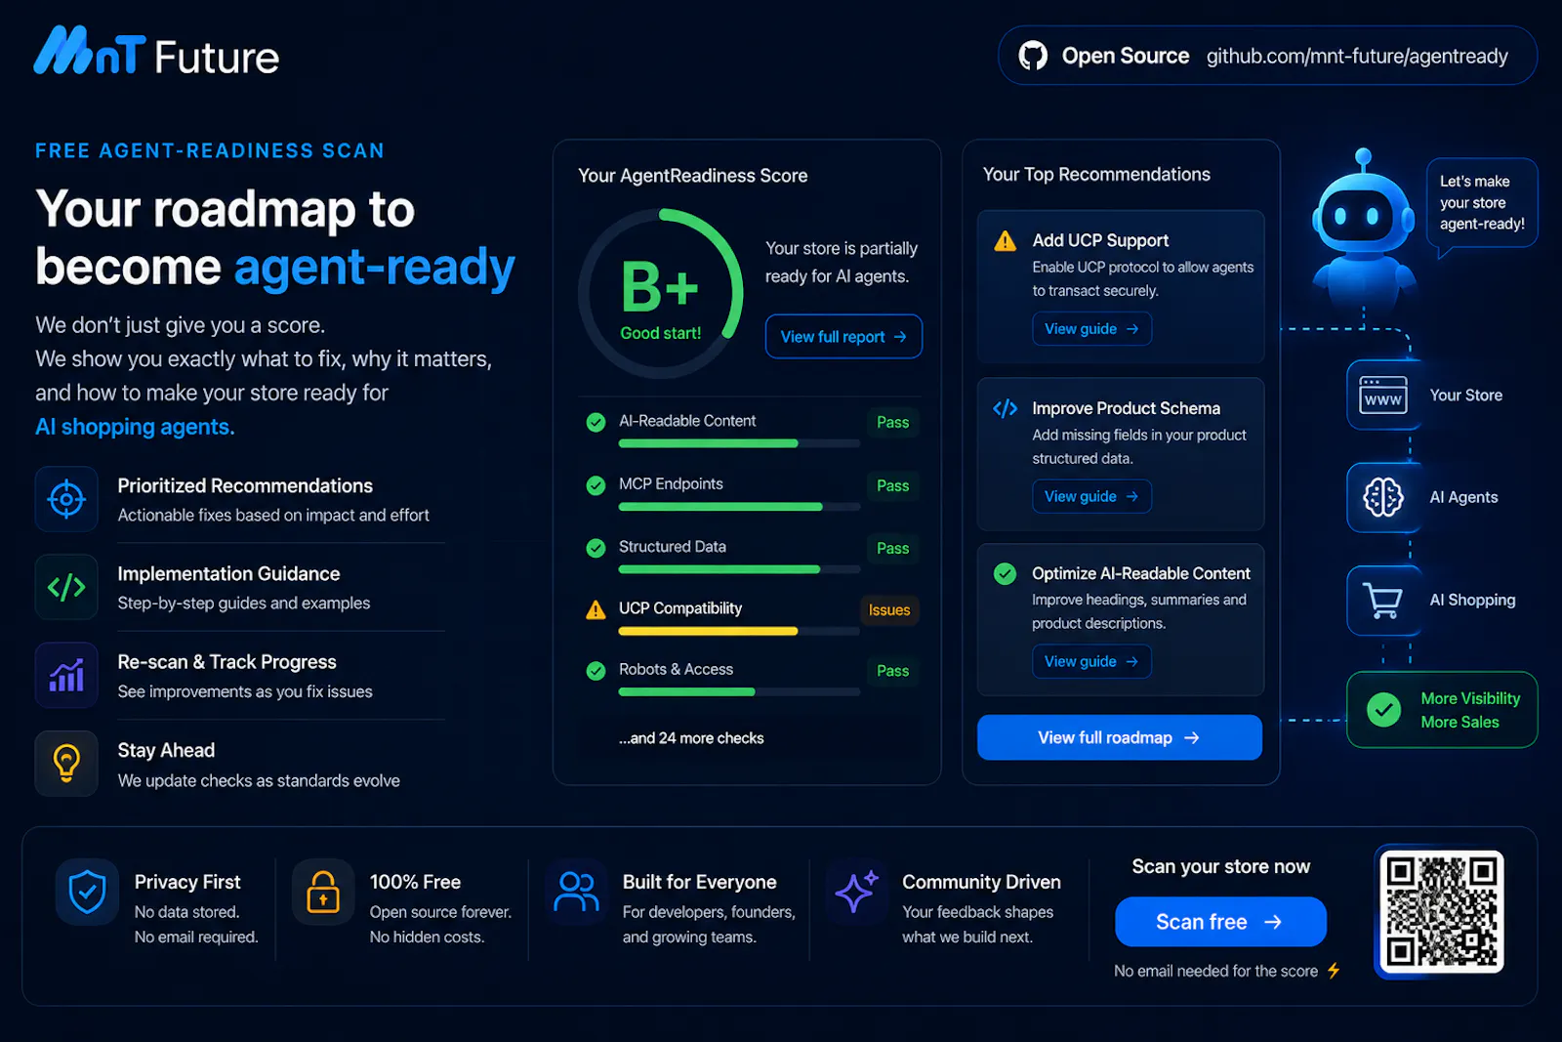Click the Optimize AI-Readable Content check icon
The width and height of the screenshot is (1562, 1042).
pyautogui.click(x=1005, y=573)
